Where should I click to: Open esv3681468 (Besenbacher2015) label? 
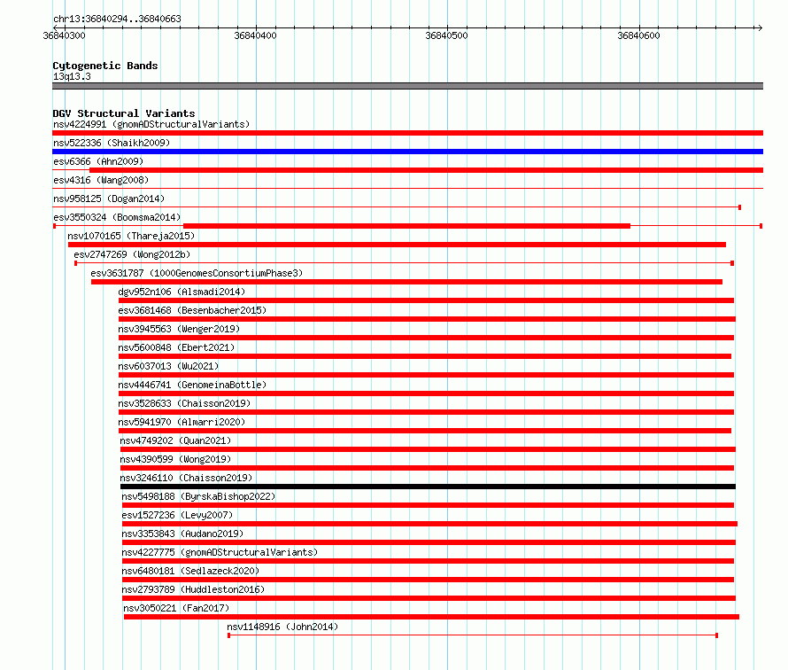[x=192, y=310]
